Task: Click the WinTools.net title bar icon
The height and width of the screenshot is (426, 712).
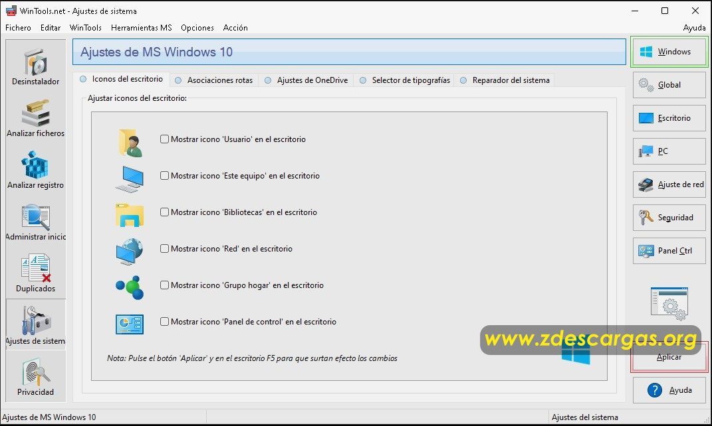Action: click(x=11, y=11)
